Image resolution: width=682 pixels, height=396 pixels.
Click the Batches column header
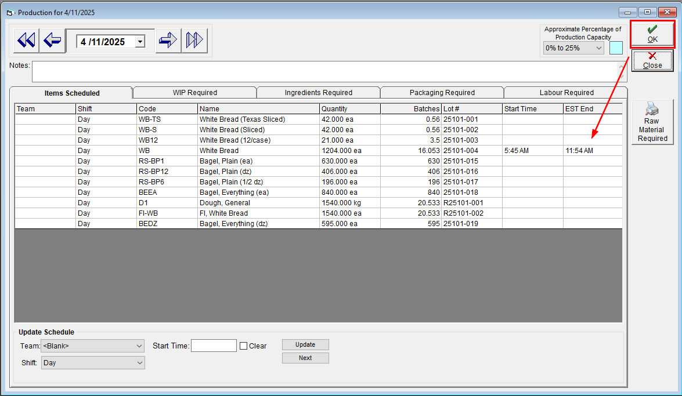tap(411, 108)
